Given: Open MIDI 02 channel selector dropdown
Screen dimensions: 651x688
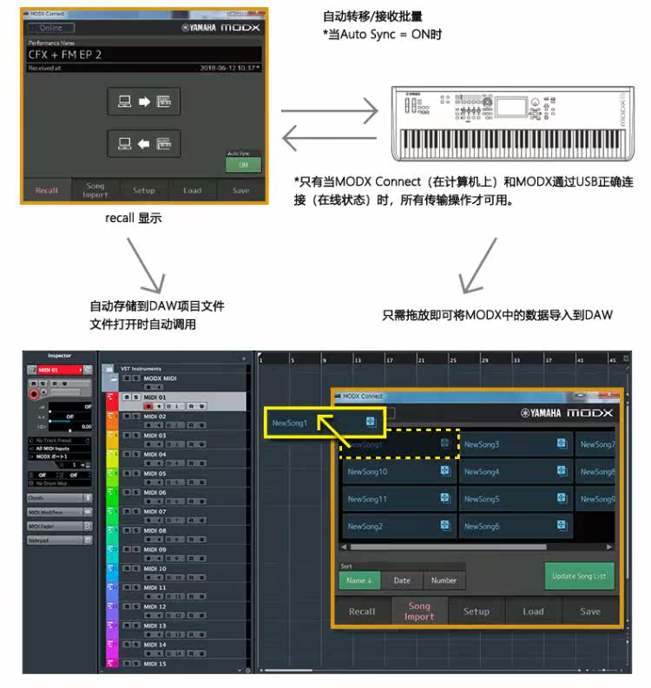Looking at the screenshot, I should 175,425.
